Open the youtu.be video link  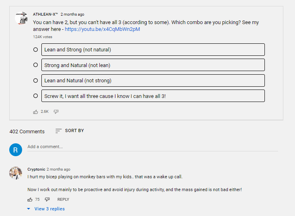click(102, 29)
